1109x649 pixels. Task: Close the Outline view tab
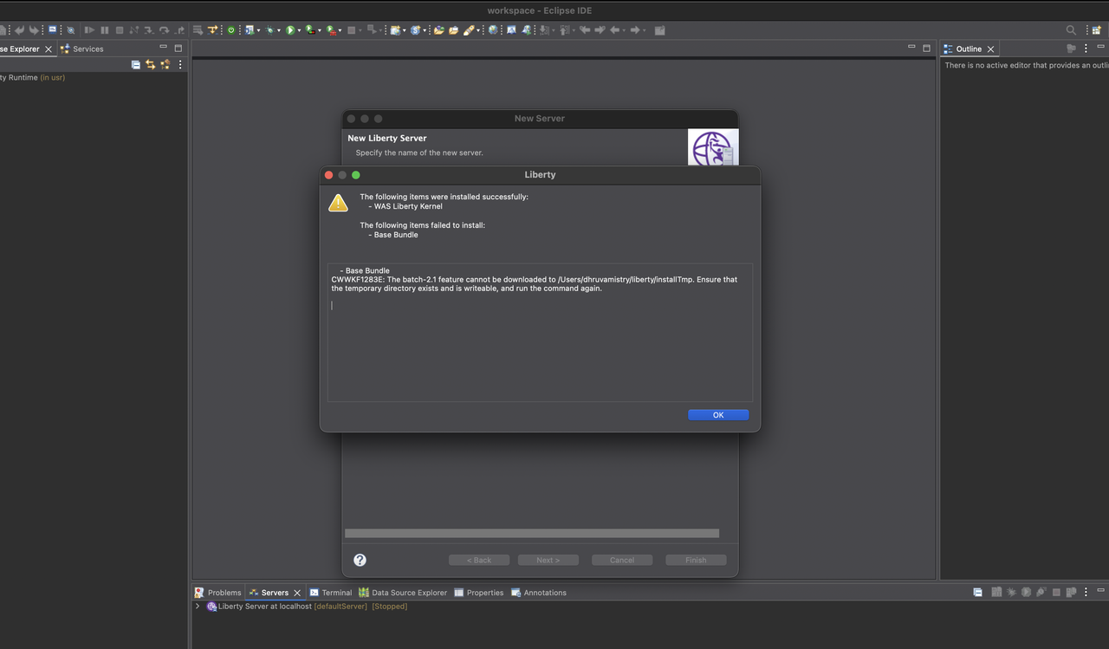click(x=991, y=49)
